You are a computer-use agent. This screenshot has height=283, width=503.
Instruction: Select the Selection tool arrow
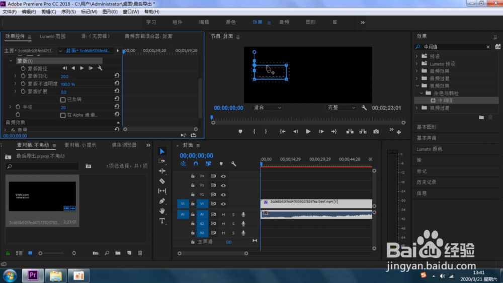click(162, 151)
